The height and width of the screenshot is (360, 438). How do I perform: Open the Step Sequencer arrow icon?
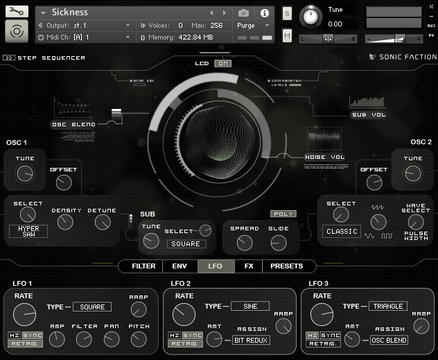click(8, 58)
